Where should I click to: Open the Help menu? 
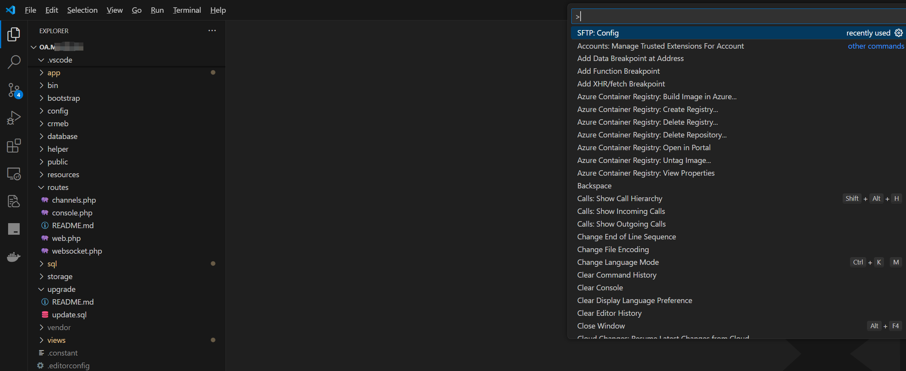[218, 10]
